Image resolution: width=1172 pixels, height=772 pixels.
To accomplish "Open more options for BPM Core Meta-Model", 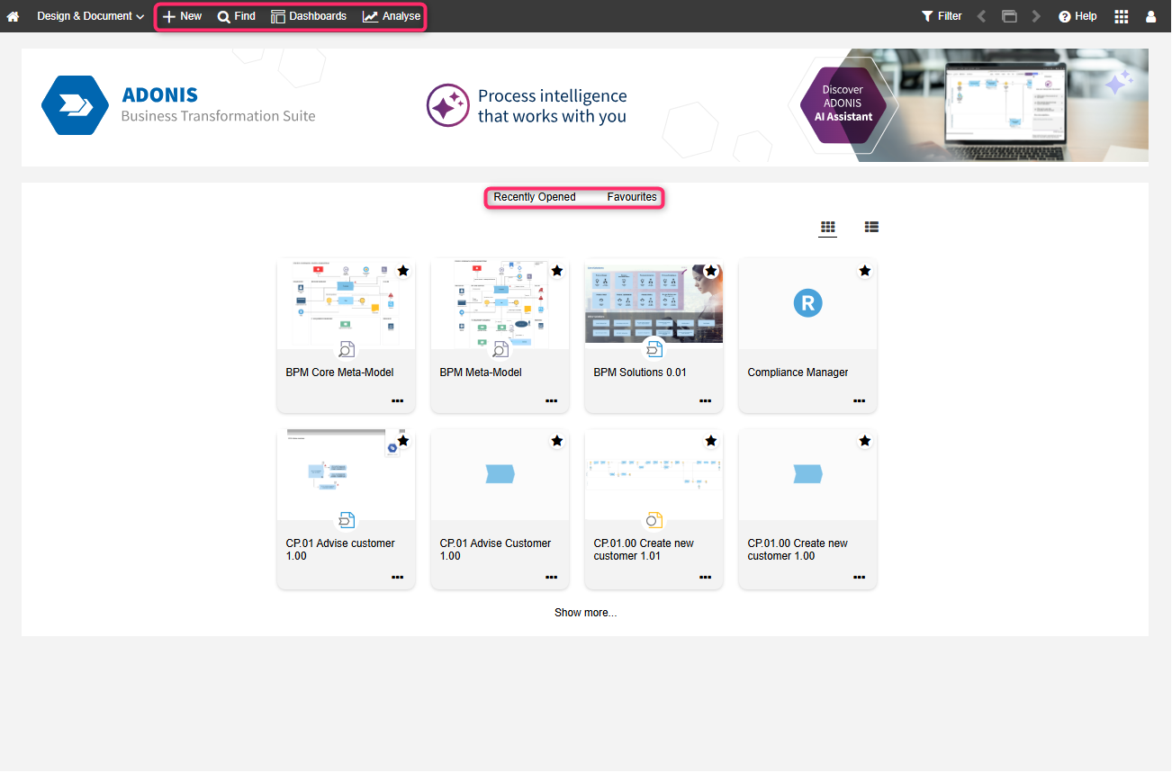I will pyautogui.click(x=398, y=401).
